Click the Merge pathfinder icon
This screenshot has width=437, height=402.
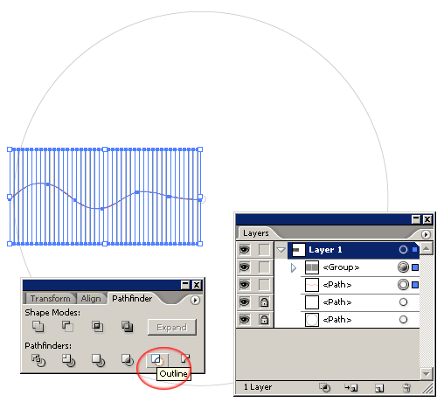[98, 360]
